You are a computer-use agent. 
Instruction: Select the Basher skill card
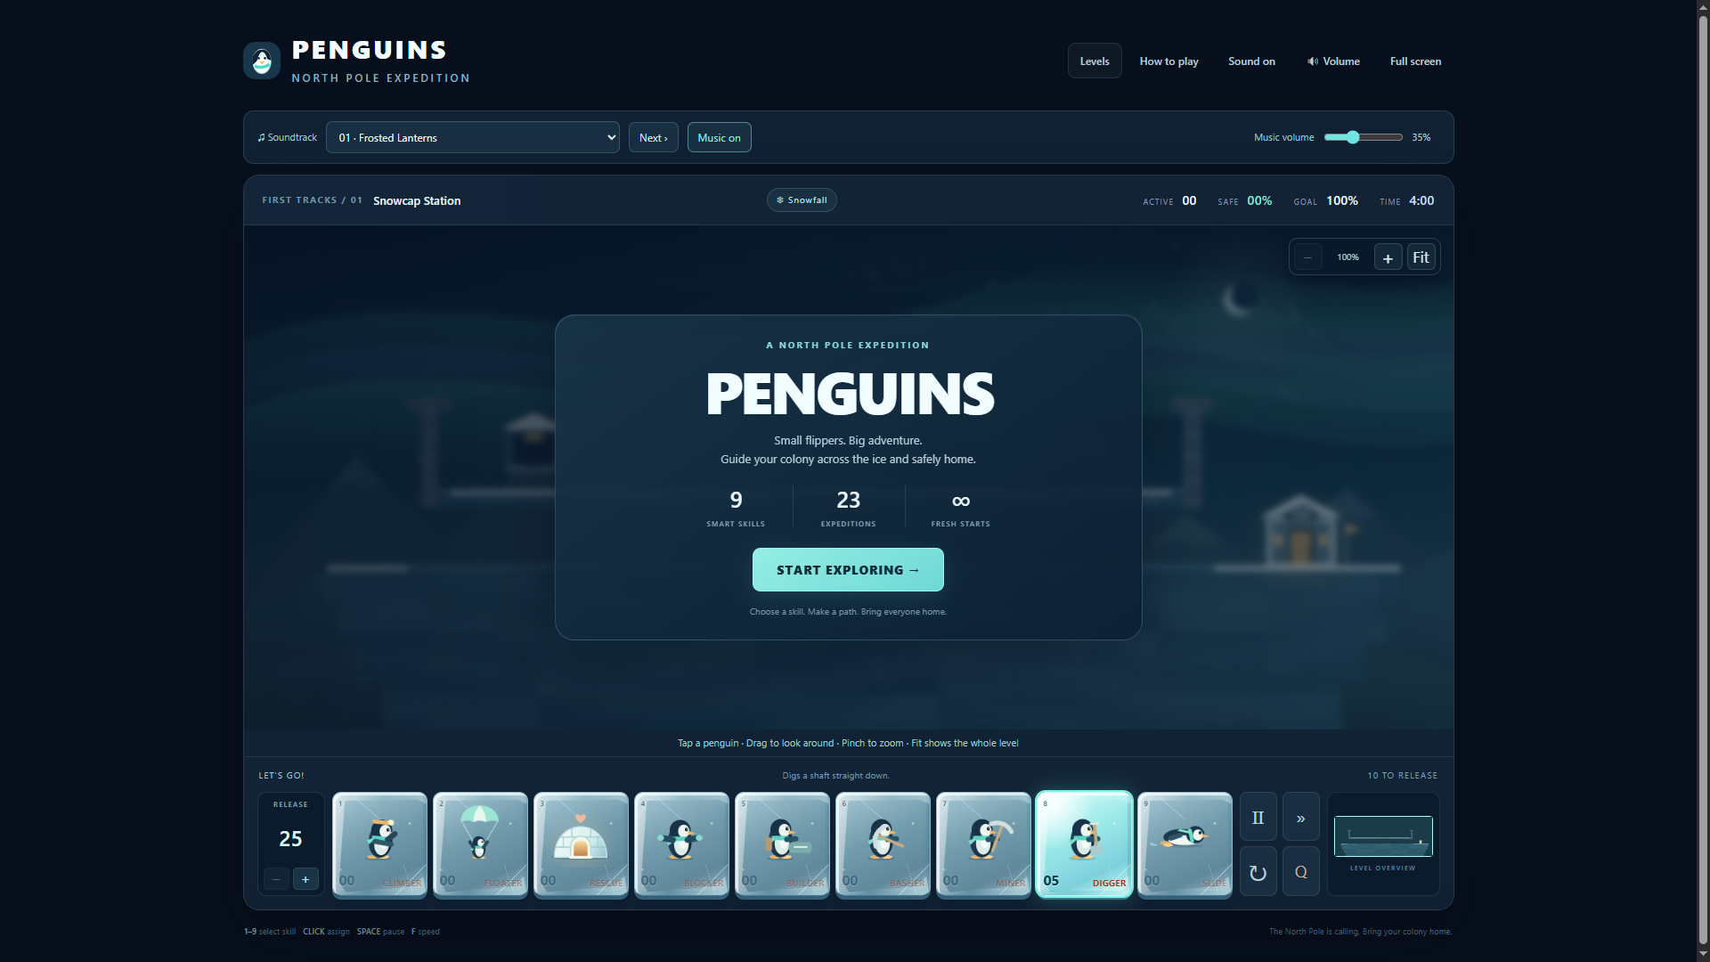click(883, 844)
